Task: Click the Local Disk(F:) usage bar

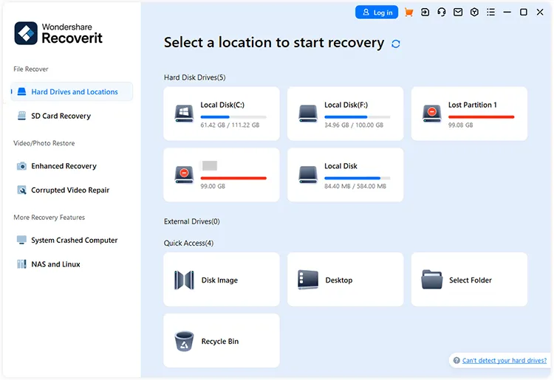Action: coord(358,117)
